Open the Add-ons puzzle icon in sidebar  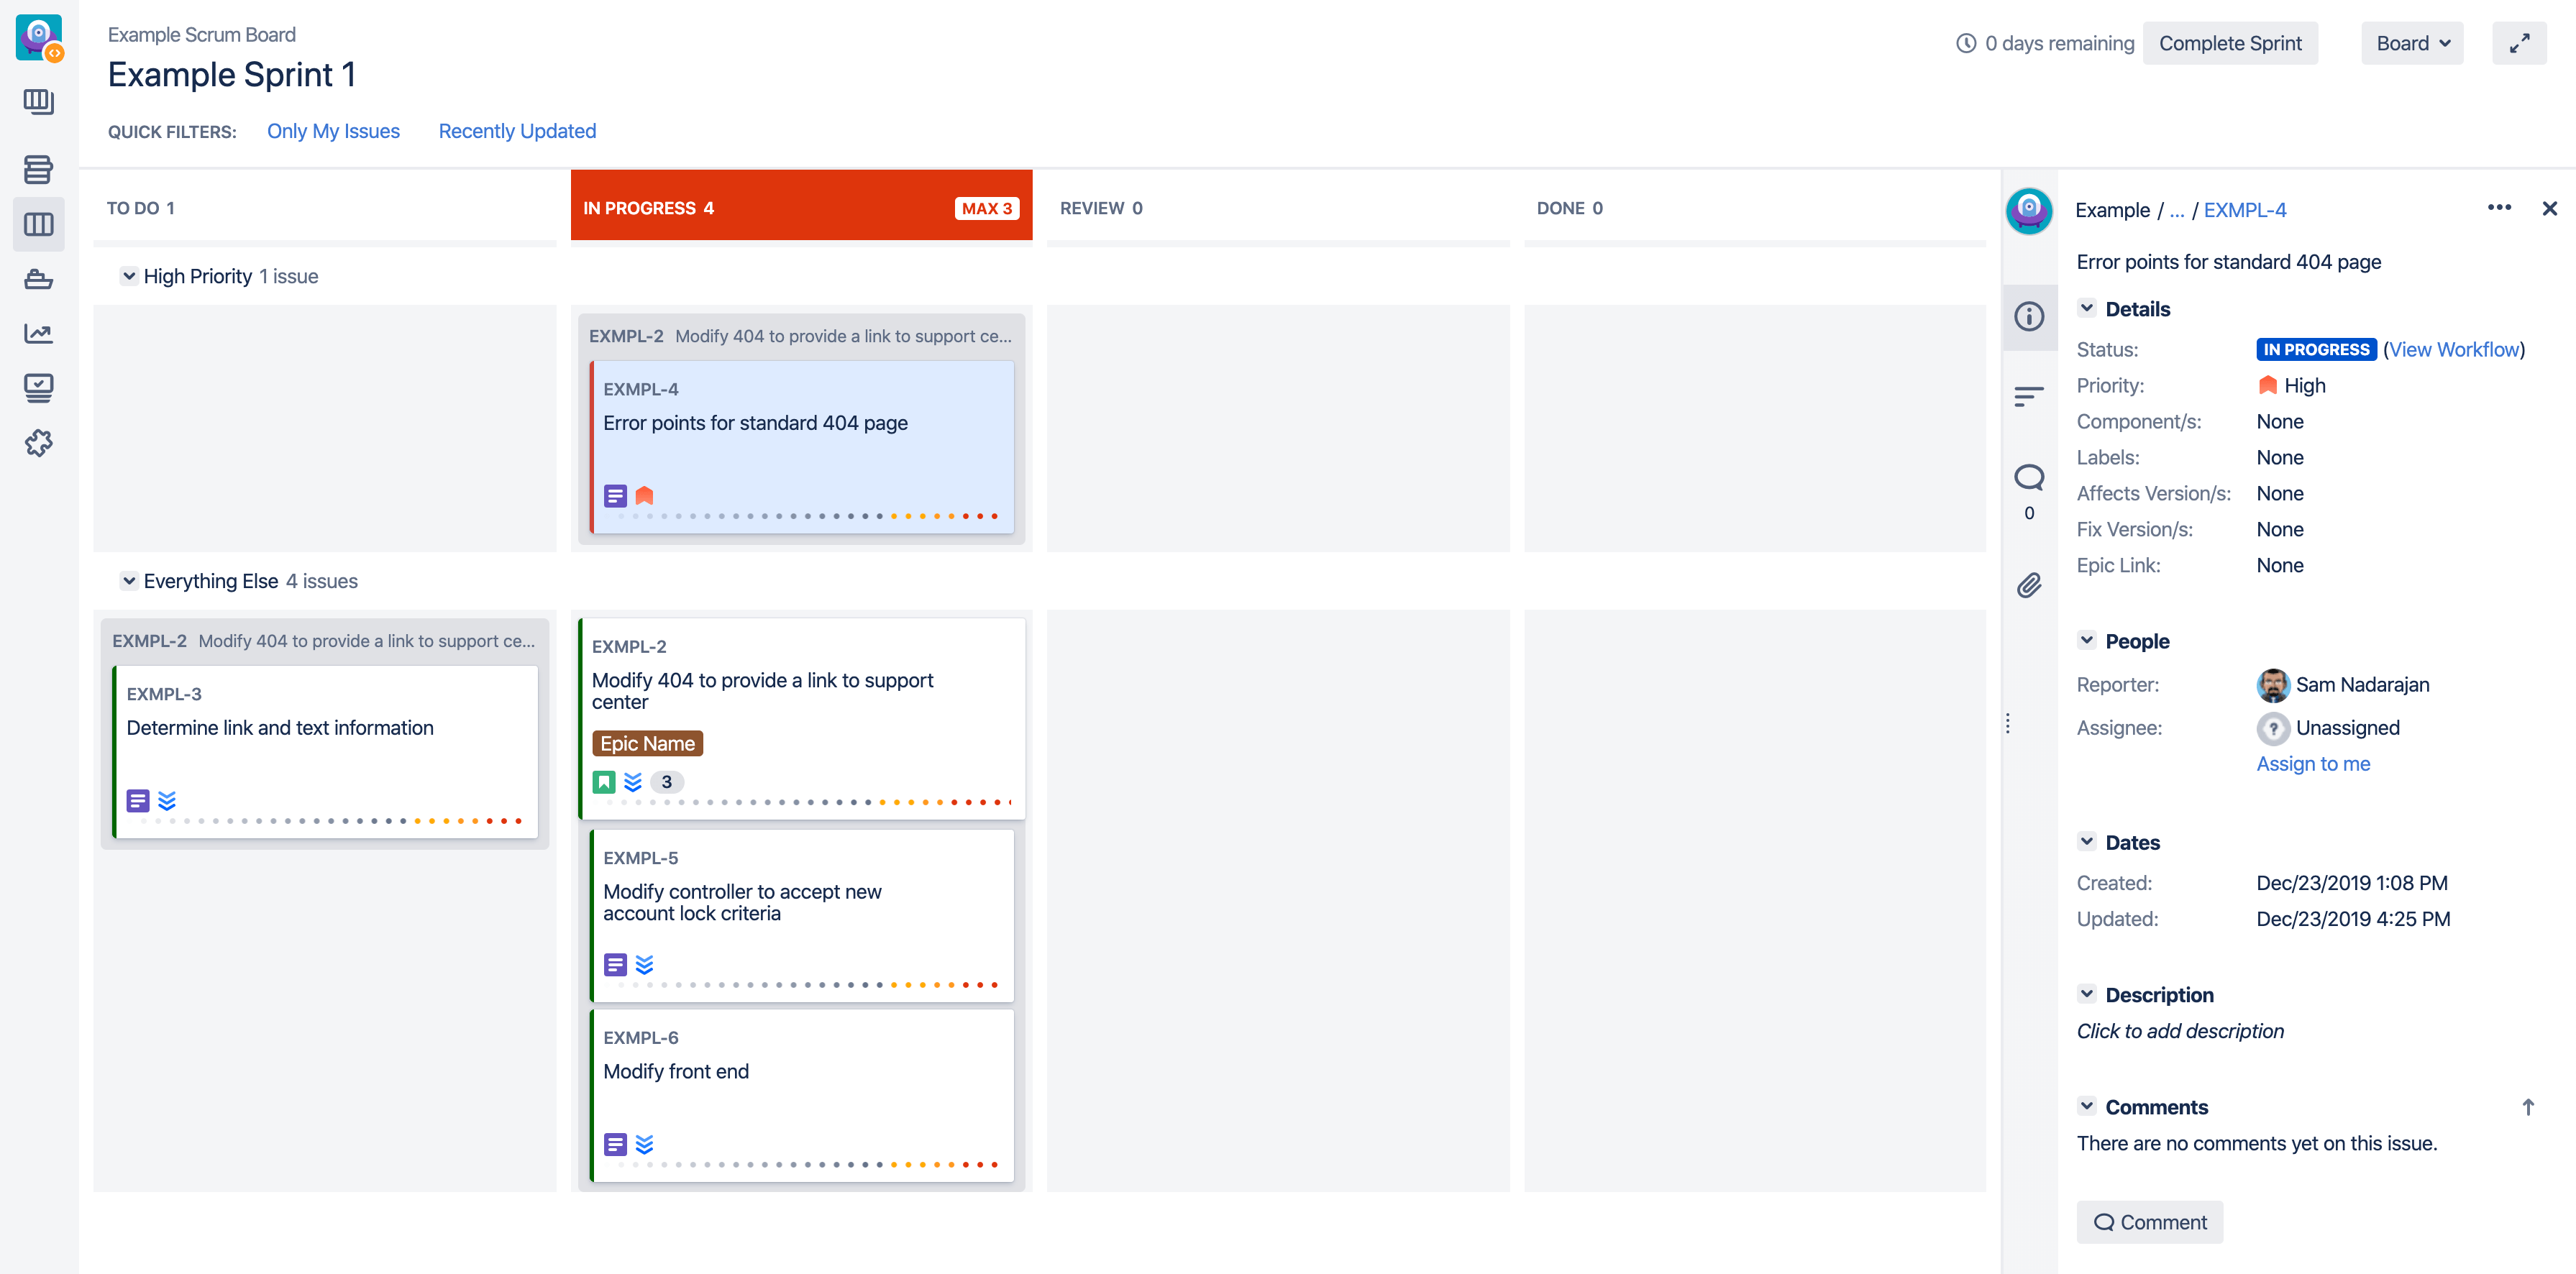(38, 442)
